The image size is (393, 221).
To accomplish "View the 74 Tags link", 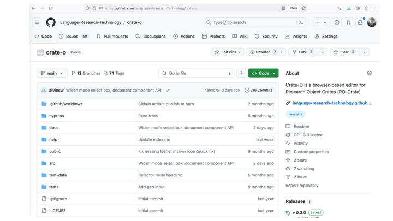I will (x=114, y=73).
